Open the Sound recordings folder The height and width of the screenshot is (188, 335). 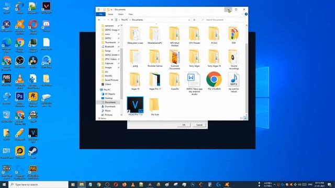pyautogui.click(x=234, y=60)
